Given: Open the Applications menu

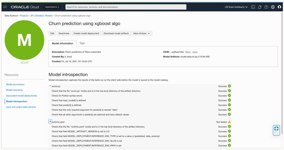Looking at the screenshot, I should pos(52,7).
